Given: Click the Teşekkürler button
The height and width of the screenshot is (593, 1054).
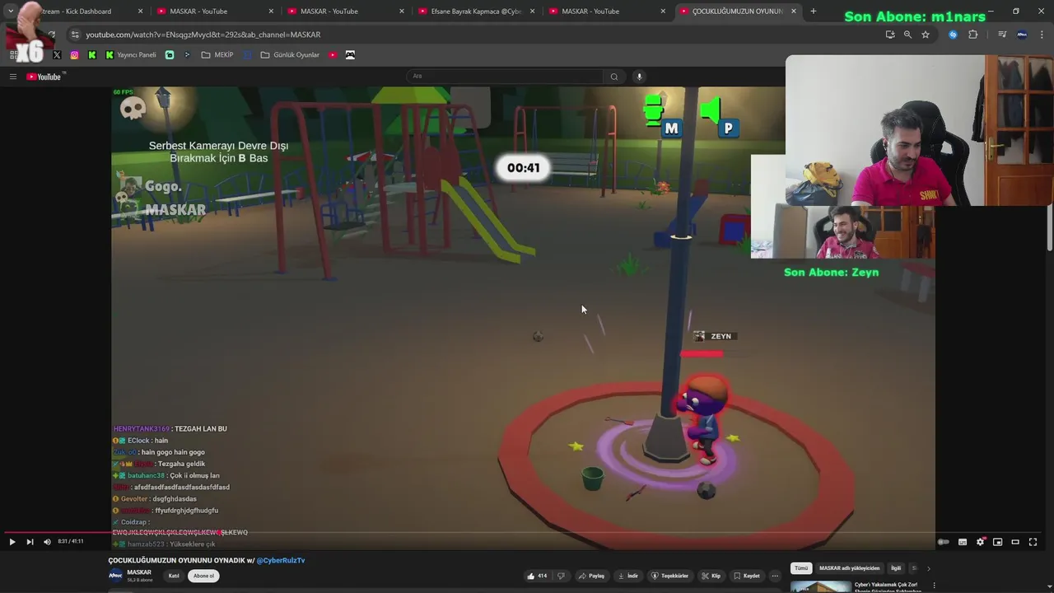Looking at the screenshot, I should (669, 576).
